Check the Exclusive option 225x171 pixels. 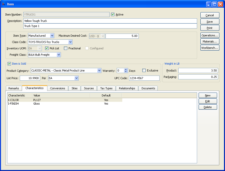tap(144, 70)
